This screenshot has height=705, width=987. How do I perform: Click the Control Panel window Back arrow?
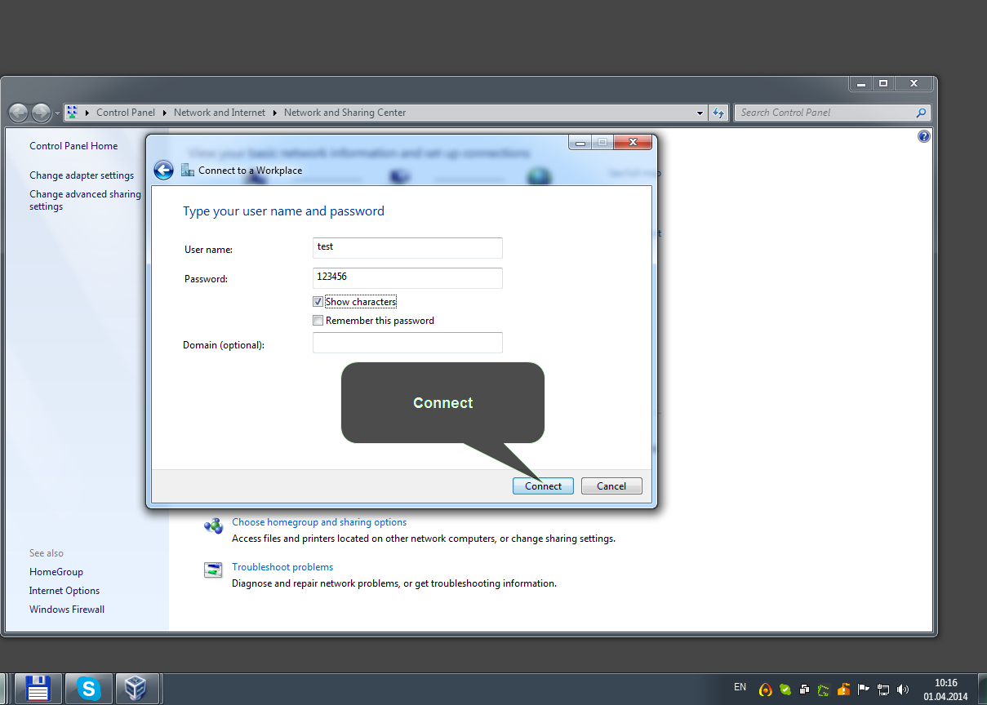tap(18, 113)
